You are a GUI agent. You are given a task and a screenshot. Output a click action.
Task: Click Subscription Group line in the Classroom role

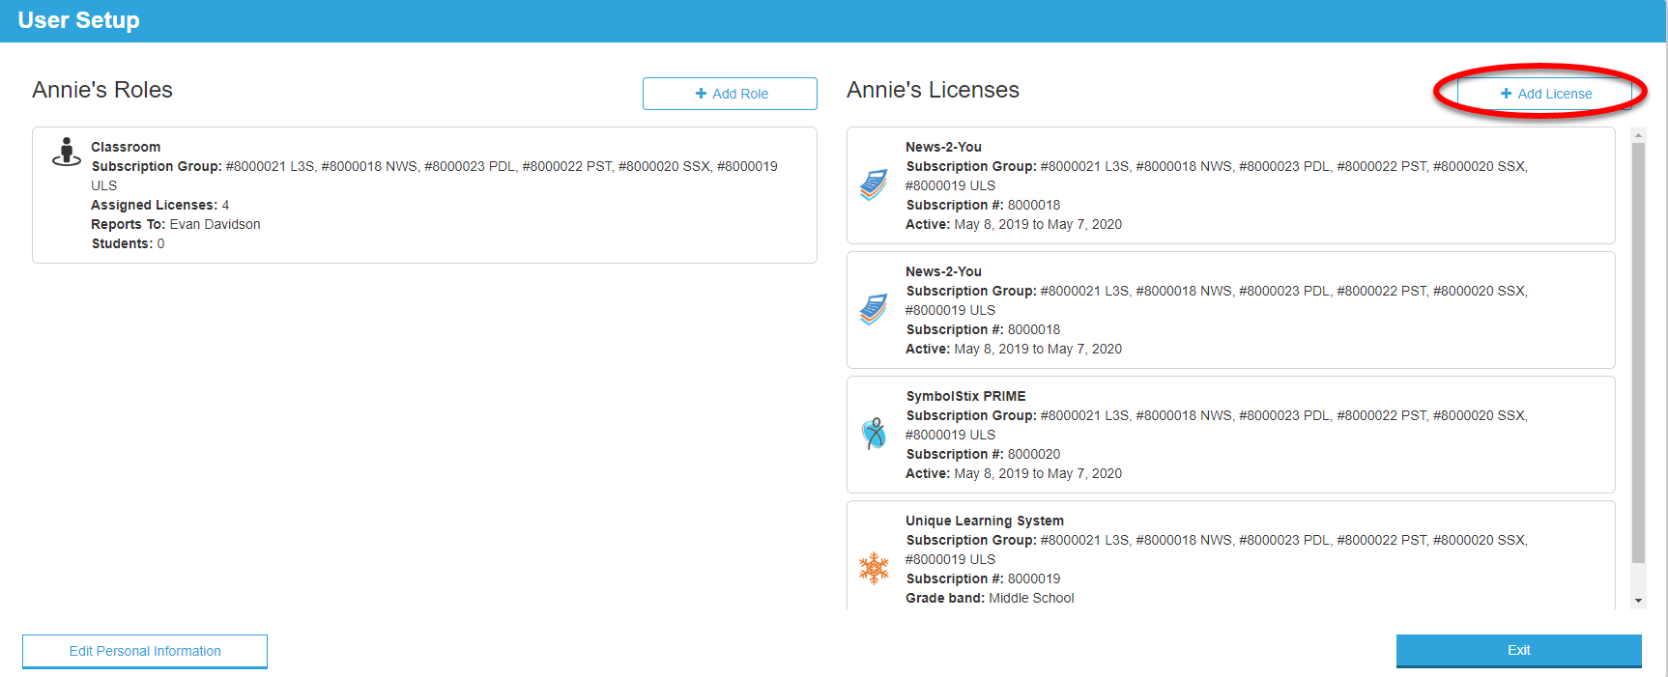click(435, 176)
